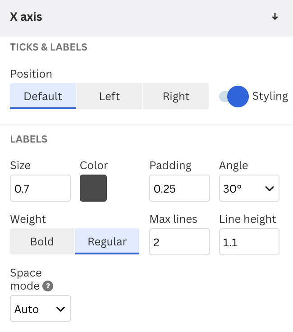Click the Styling label text
The image size is (293, 332).
coord(270,96)
